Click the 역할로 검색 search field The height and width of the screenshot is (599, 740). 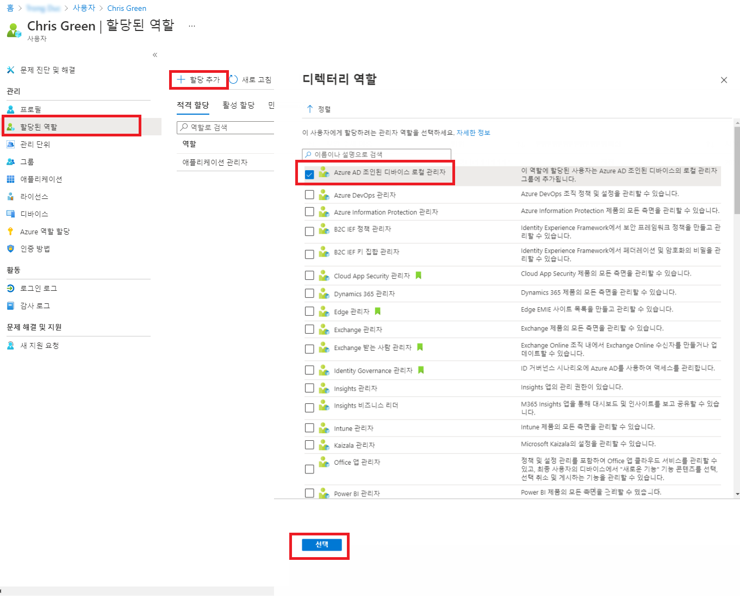pyautogui.click(x=226, y=127)
